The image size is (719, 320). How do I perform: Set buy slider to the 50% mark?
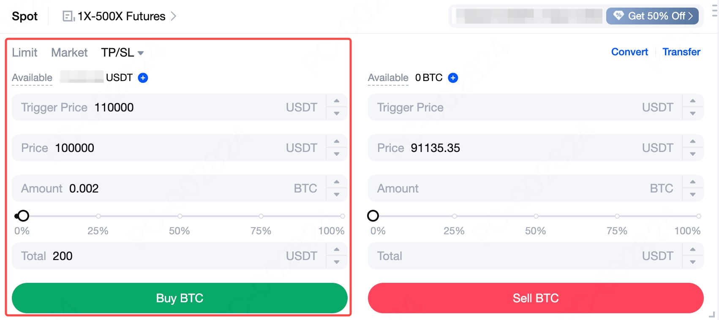click(x=180, y=216)
